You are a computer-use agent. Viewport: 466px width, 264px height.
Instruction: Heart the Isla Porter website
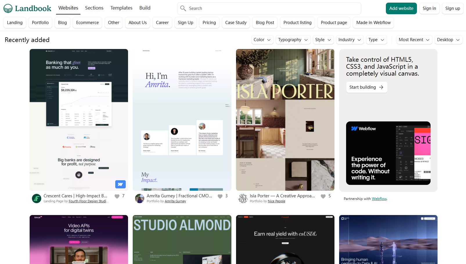coord(323,196)
